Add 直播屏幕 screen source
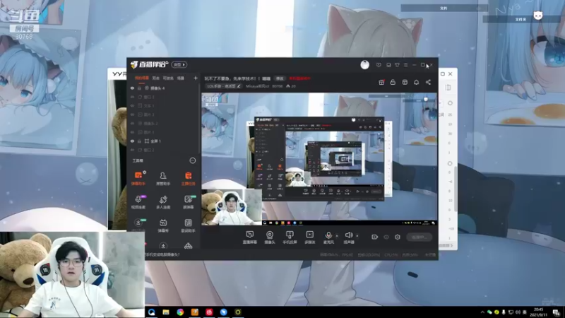This screenshot has height=318, width=565. tap(250, 237)
